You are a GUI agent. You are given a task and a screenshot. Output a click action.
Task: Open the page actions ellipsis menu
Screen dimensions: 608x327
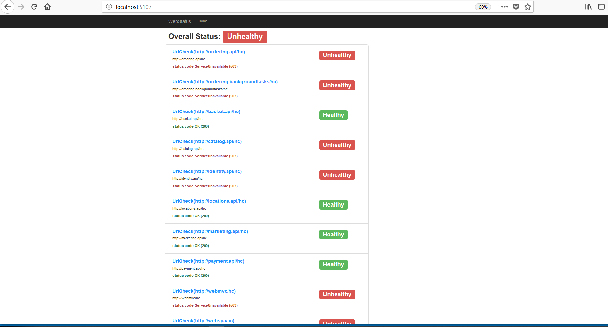504,7
